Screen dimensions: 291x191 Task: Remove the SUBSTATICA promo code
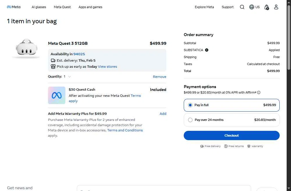207,50
